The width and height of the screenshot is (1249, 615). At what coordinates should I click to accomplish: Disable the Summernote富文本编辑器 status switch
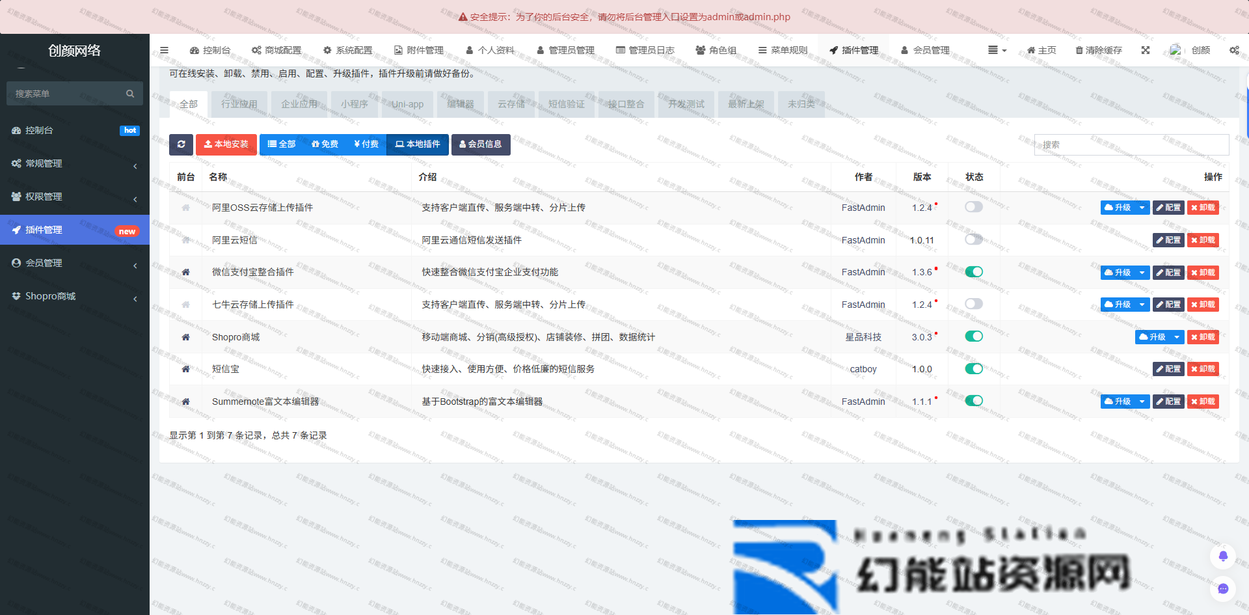pyautogui.click(x=974, y=401)
